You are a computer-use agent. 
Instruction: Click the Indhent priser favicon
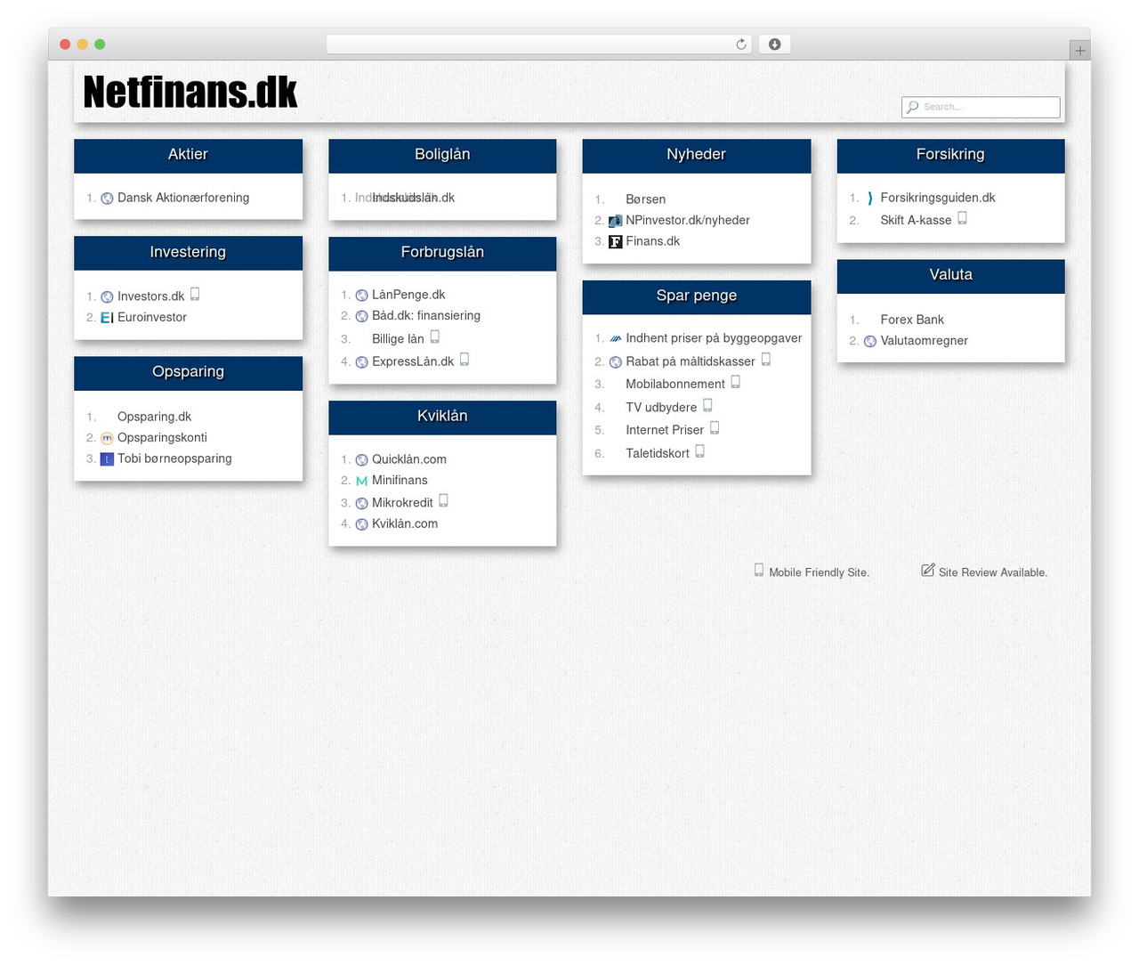616,339
